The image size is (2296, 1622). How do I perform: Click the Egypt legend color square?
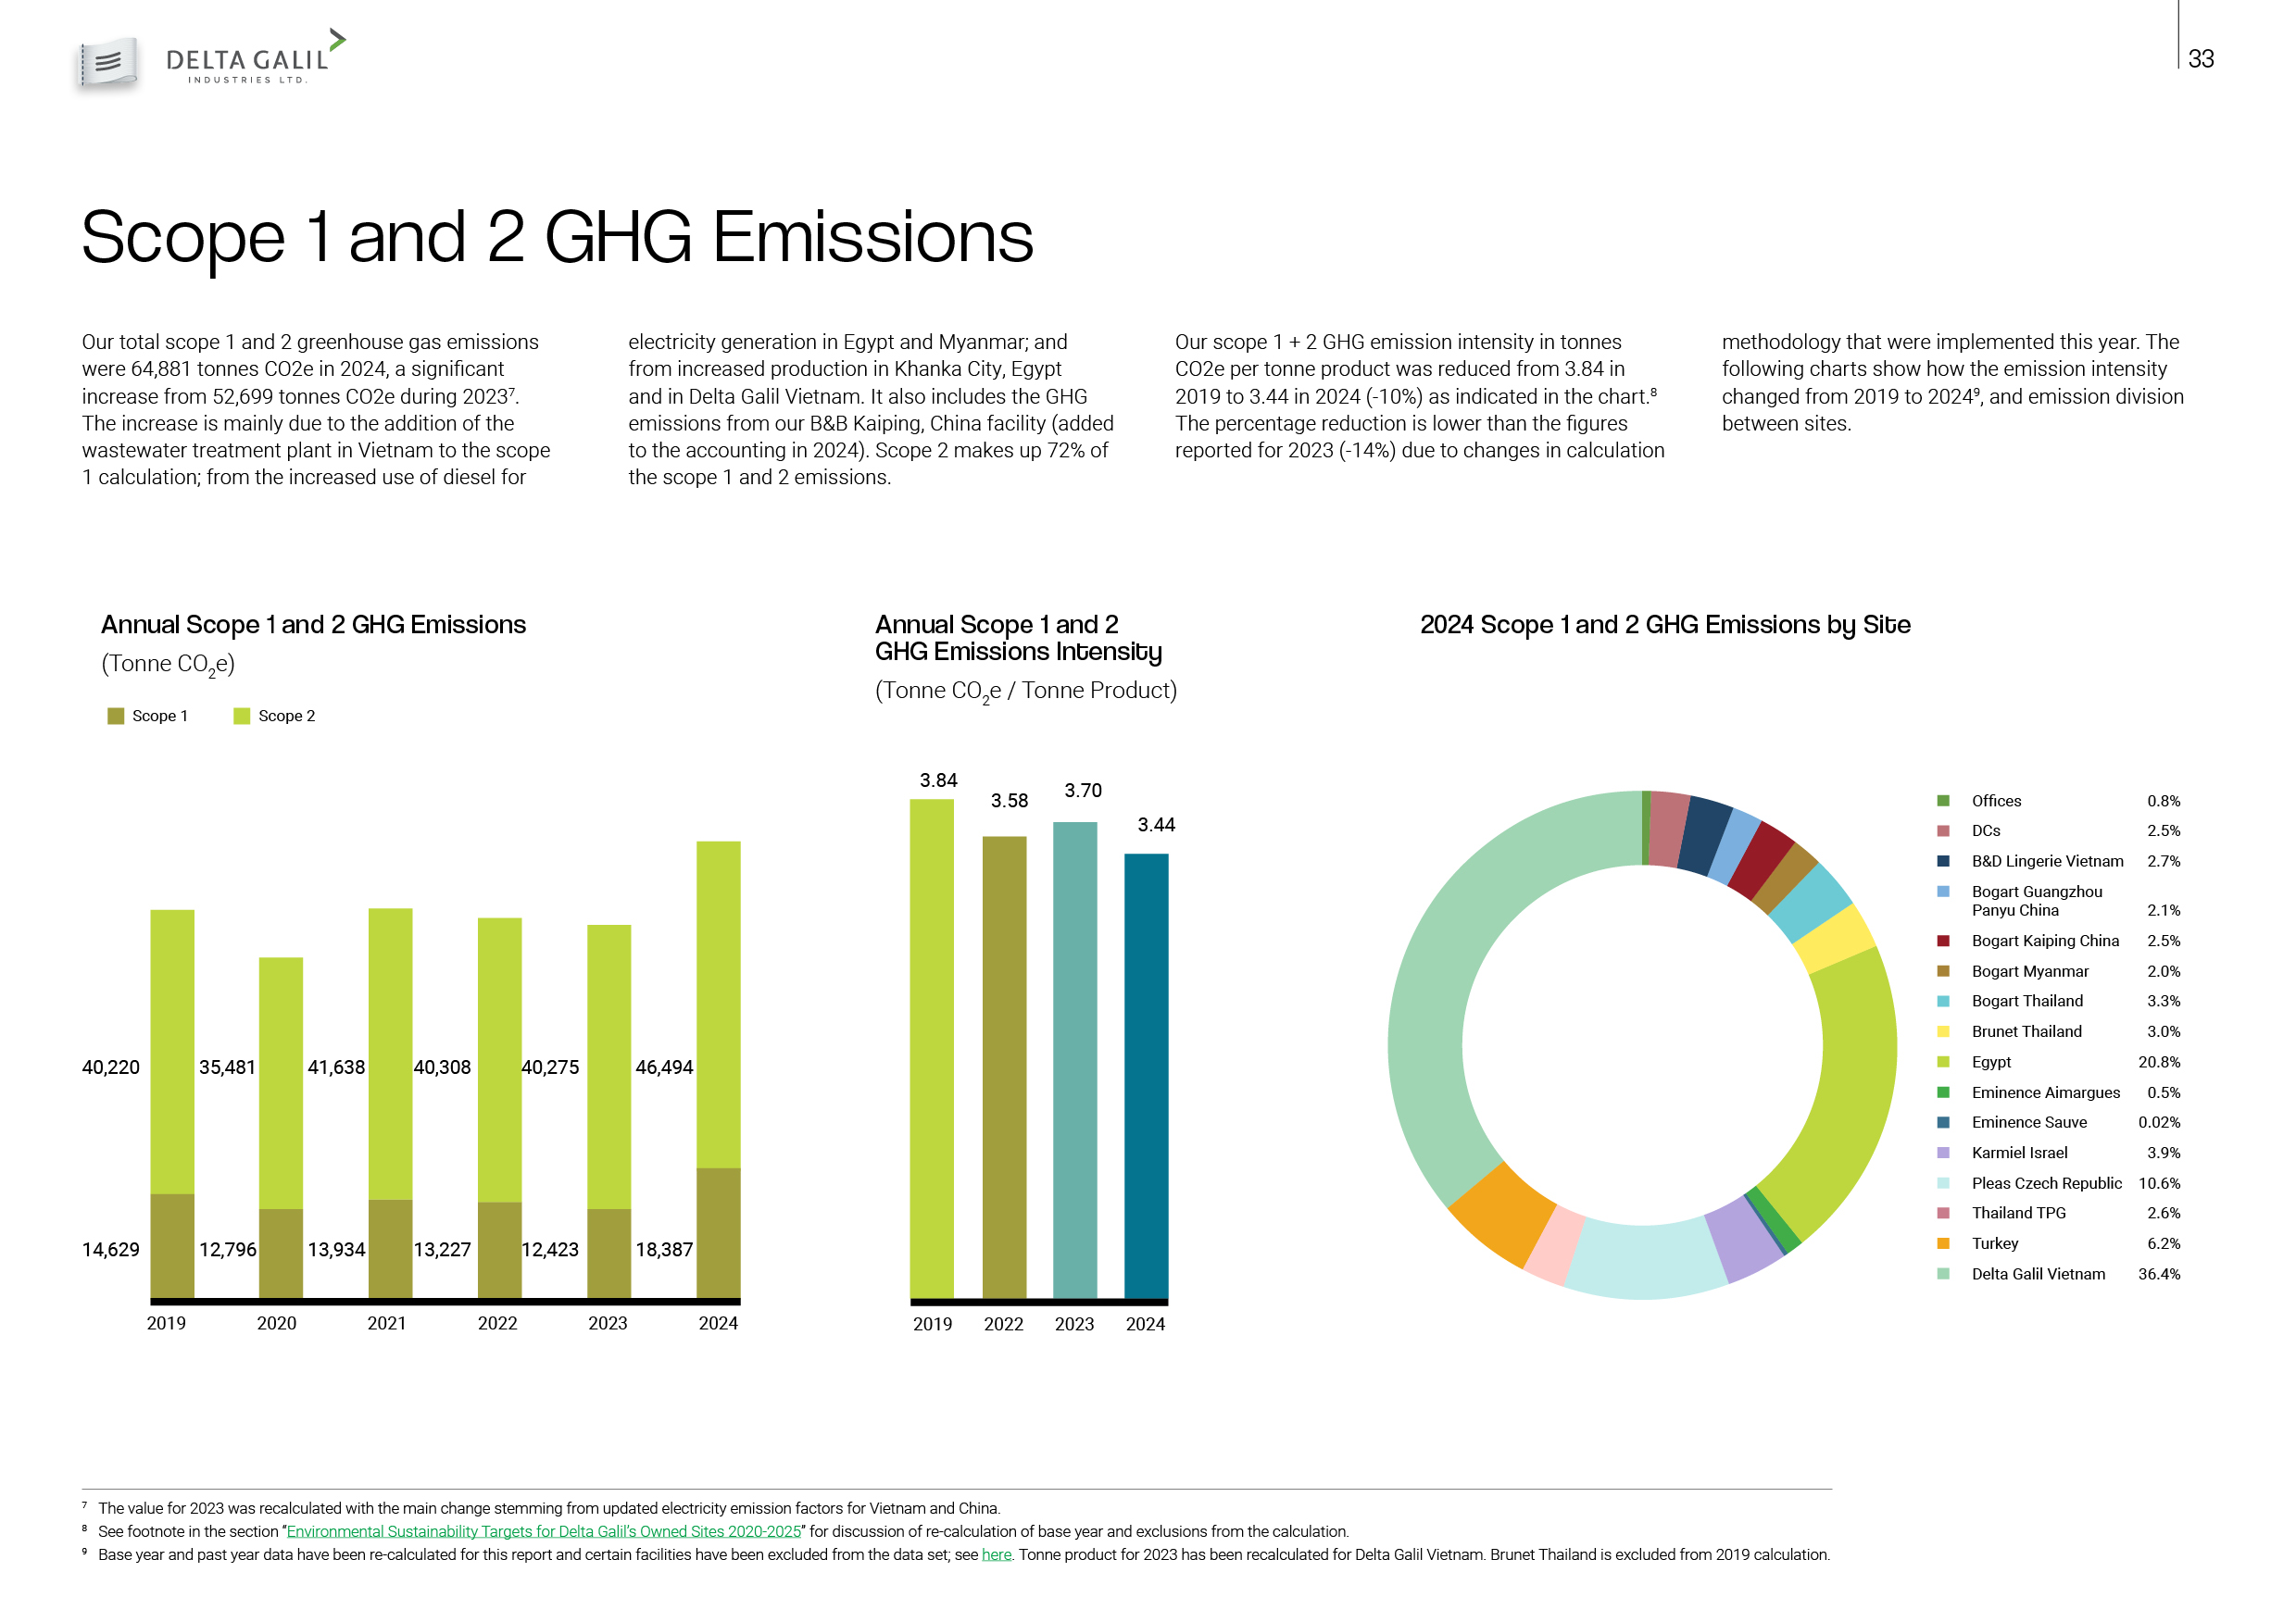1942,1061
